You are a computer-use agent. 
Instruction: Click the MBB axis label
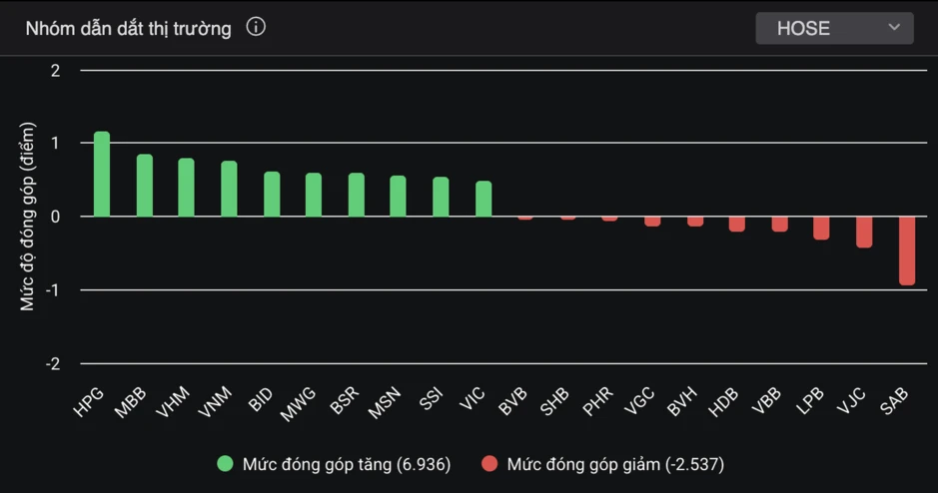click(131, 402)
